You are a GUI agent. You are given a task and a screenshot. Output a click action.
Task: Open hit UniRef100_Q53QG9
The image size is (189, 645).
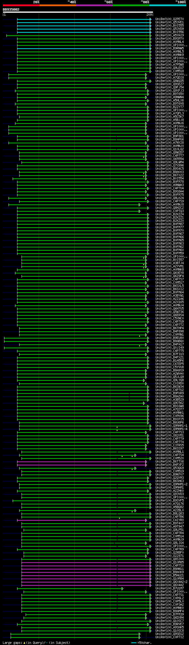point(170,468)
